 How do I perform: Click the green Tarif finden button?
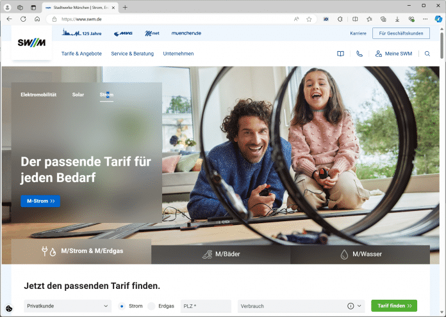[393, 306]
